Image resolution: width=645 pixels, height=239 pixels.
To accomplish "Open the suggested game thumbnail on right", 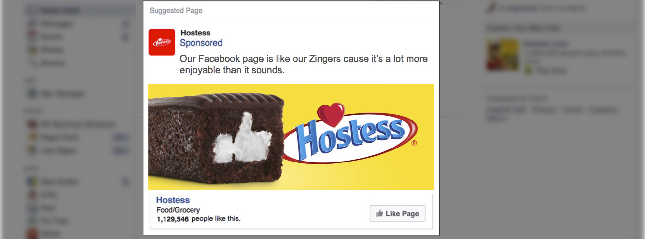I will 503,55.
